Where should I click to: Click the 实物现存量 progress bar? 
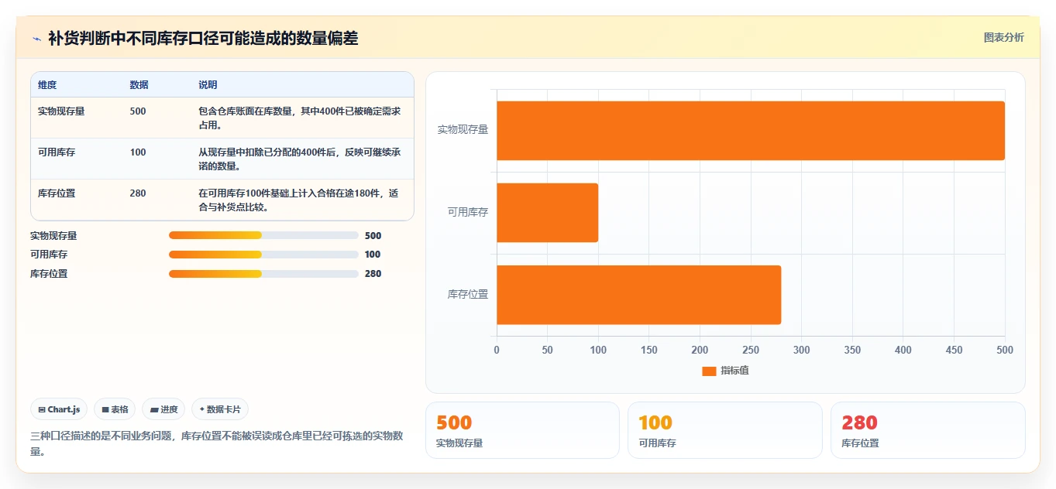tap(263, 235)
